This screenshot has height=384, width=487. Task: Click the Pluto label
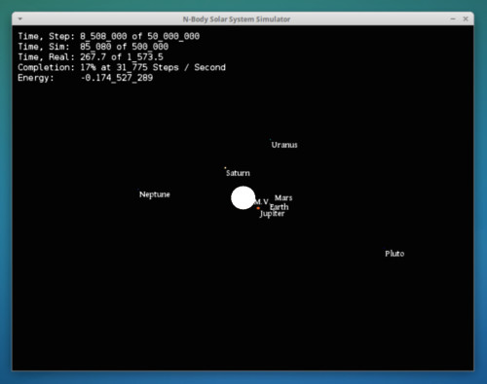point(394,254)
